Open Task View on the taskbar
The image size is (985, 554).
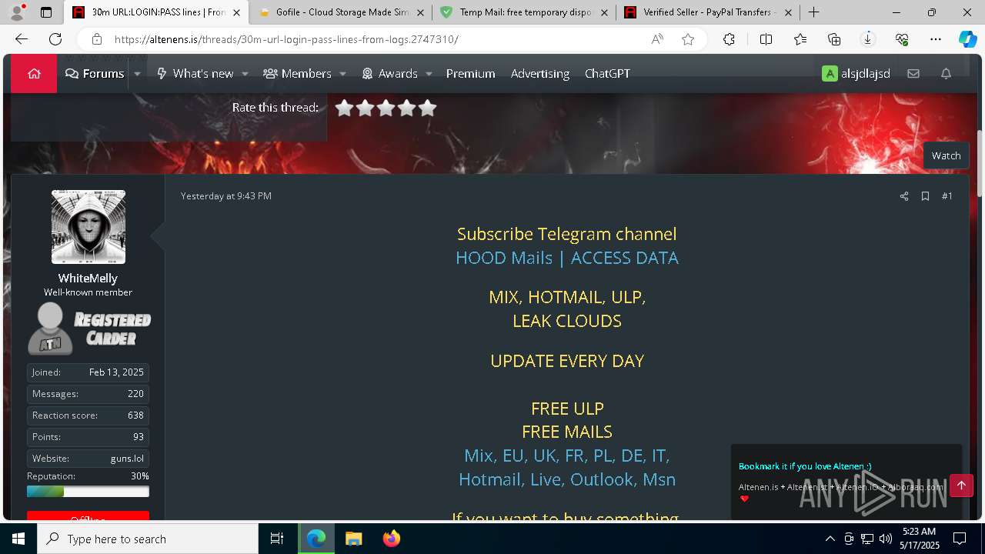click(277, 539)
